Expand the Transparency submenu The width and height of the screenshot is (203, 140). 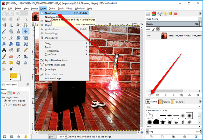click(x=64, y=51)
